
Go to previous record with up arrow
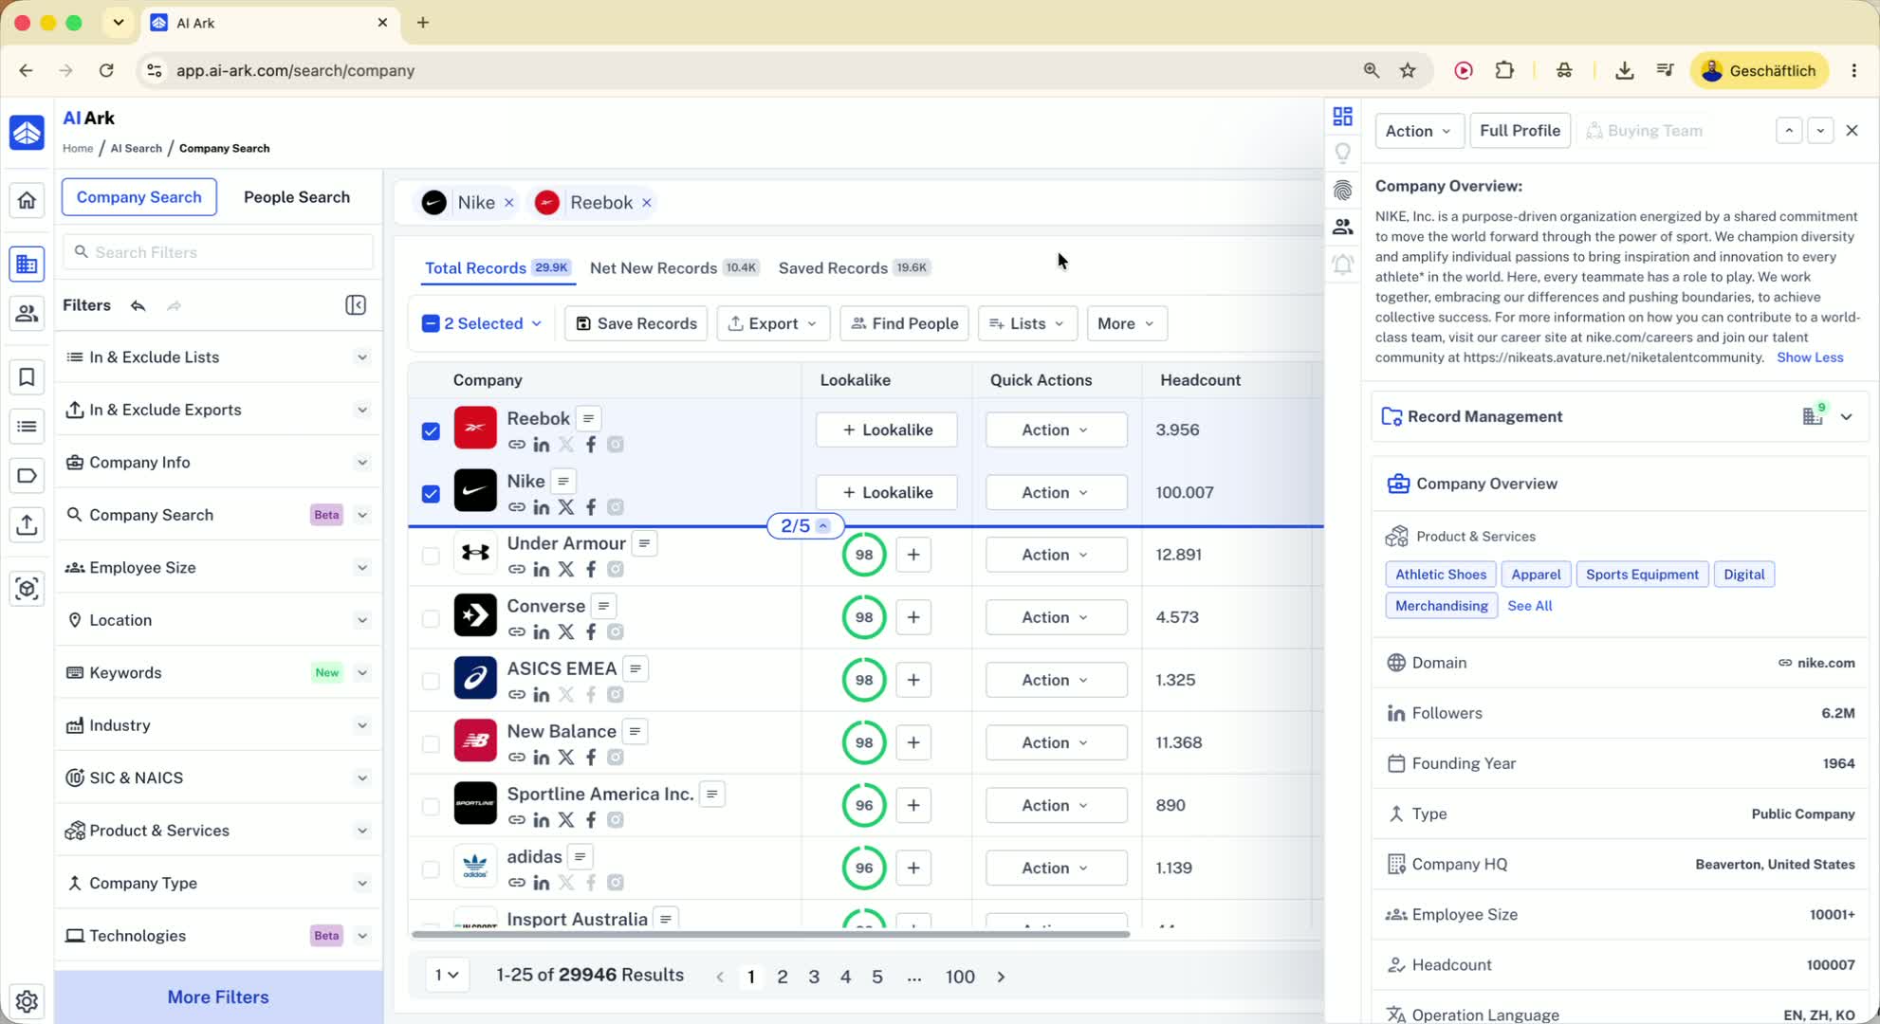coord(1789,131)
